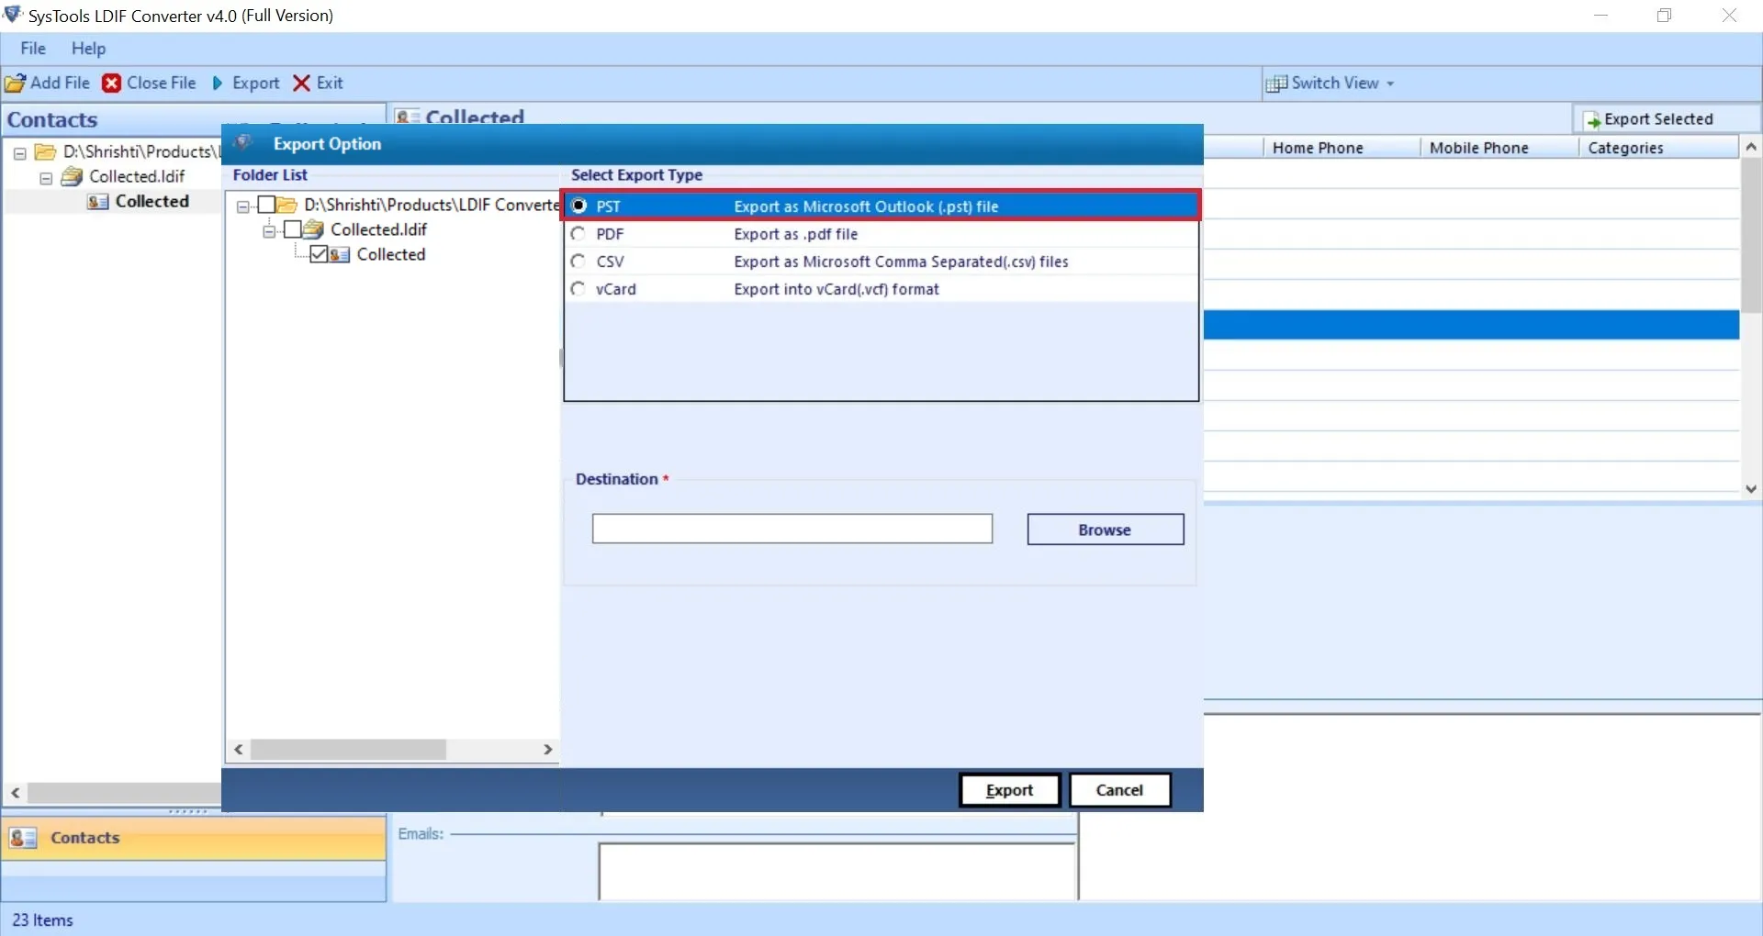
Task: Click the Export button in dialog footer
Action: coord(1010,790)
